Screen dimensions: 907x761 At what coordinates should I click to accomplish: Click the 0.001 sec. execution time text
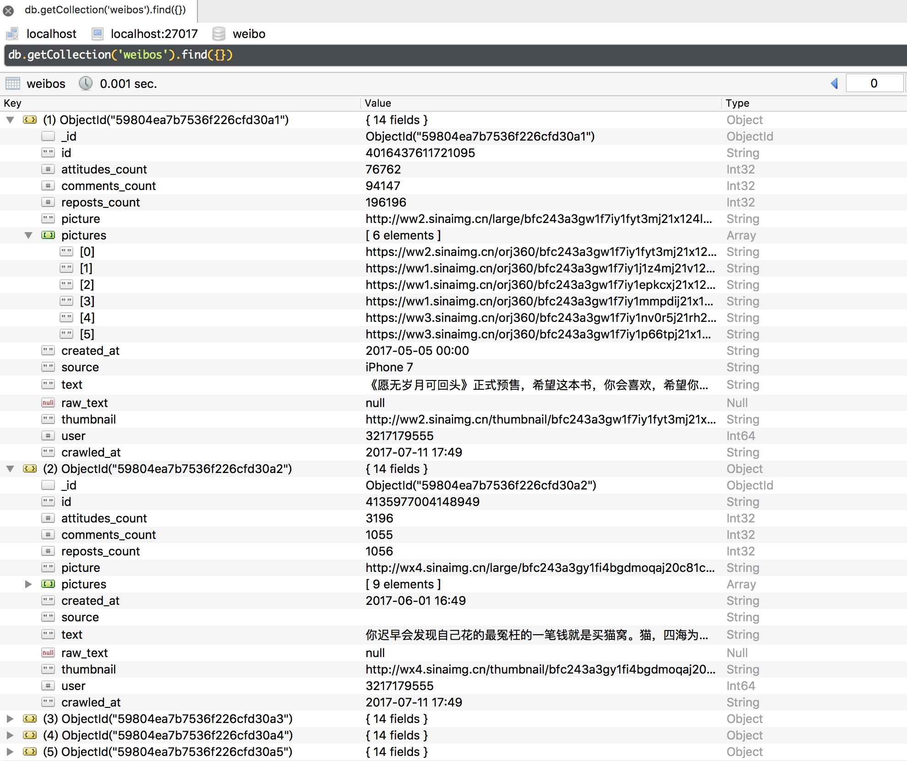click(x=128, y=84)
